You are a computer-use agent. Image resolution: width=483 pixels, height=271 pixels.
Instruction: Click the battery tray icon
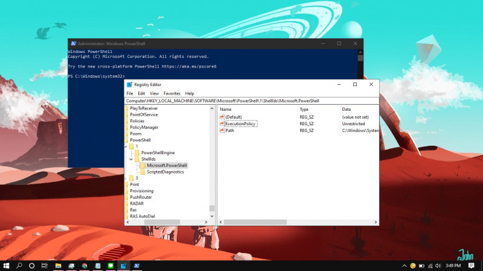coord(421,266)
